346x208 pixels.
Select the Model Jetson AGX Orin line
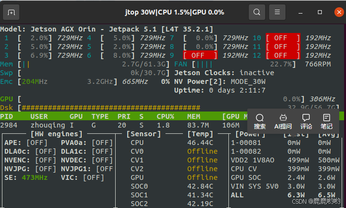coord(106,29)
